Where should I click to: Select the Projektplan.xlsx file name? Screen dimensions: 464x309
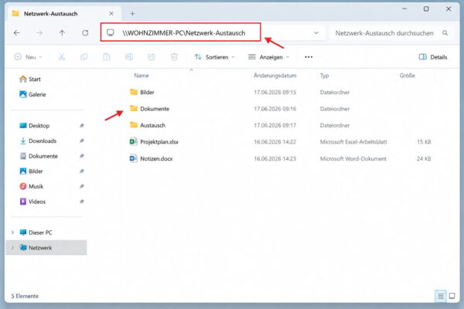click(x=159, y=142)
